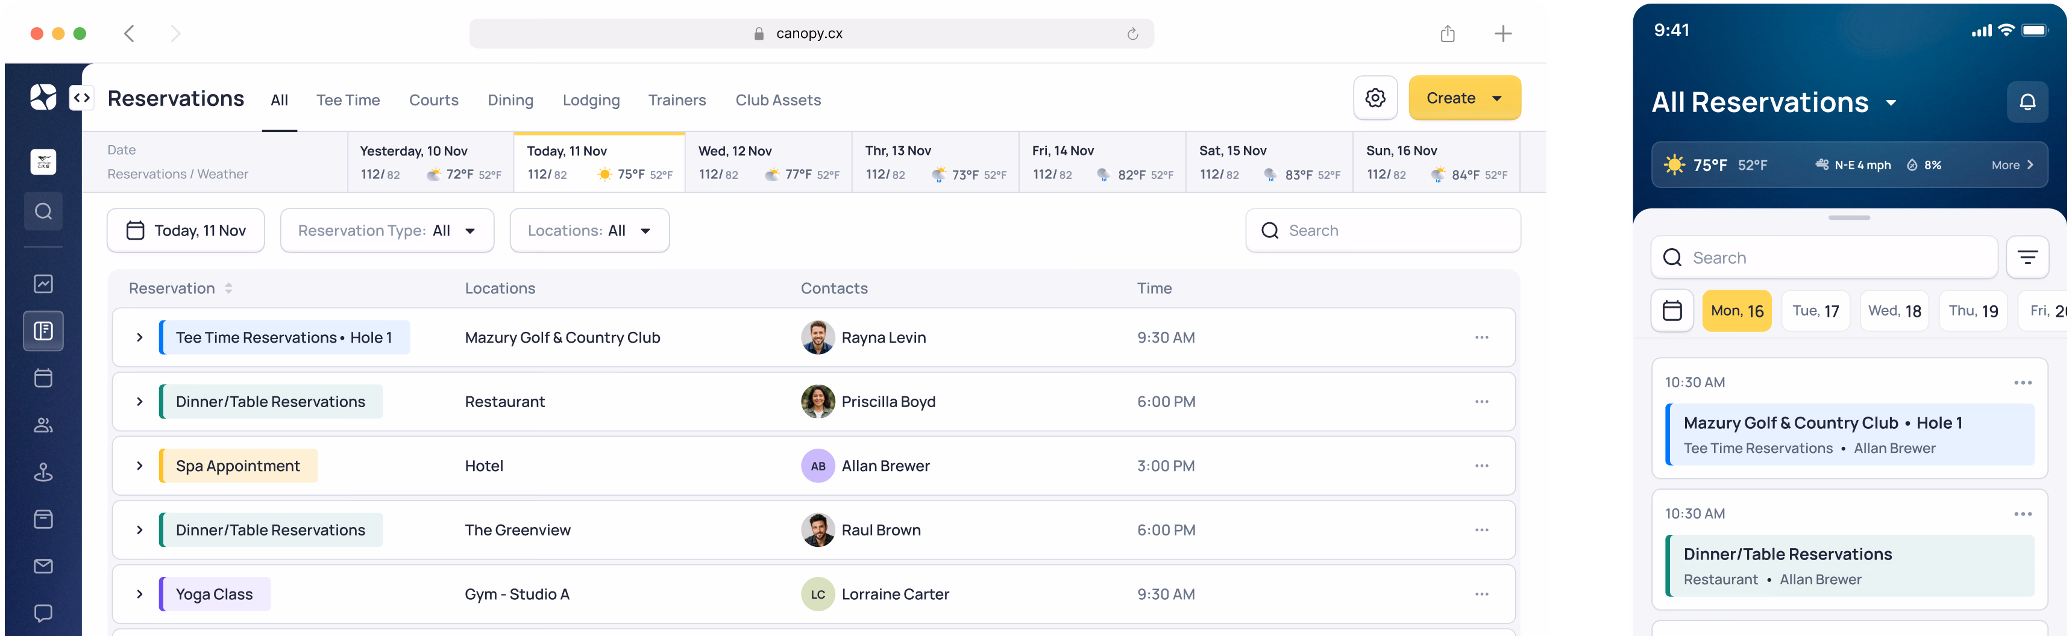2072x636 pixels.
Task: Tap the mobile sheet drag handle
Action: pyautogui.click(x=1848, y=218)
